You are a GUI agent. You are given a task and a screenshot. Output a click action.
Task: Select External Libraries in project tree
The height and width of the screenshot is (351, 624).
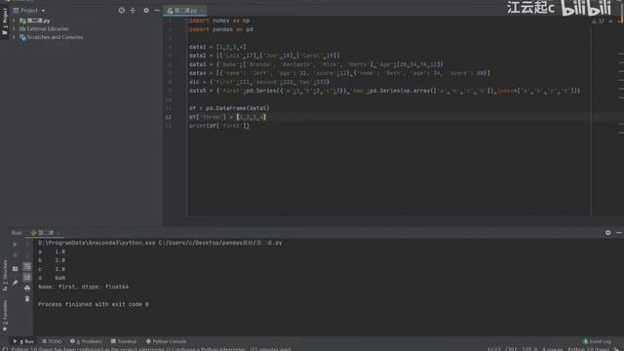pos(48,28)
